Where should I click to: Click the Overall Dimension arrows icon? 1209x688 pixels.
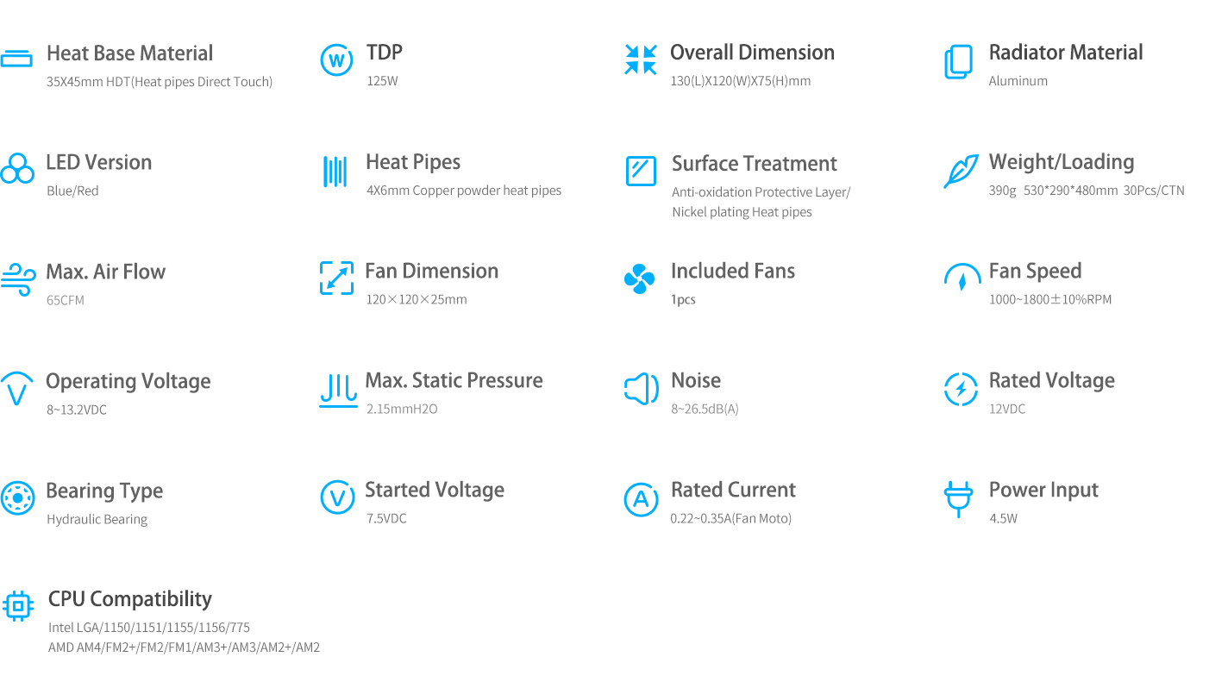(641, 60)
